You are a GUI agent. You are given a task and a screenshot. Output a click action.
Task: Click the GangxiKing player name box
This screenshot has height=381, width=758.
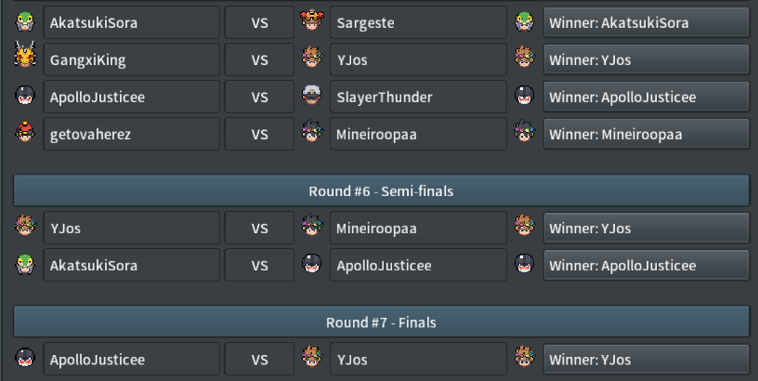[x=132, y=59]
